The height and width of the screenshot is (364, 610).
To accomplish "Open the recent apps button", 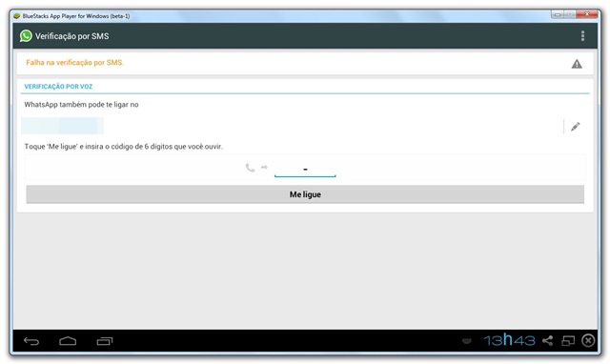I will (105, 341).
